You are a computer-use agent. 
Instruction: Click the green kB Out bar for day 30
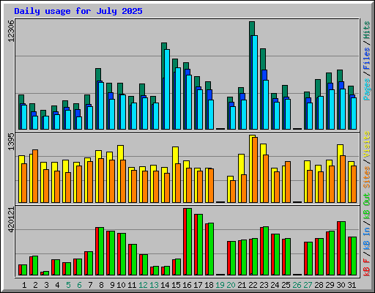pyautogui.click(x=343, y=248)
